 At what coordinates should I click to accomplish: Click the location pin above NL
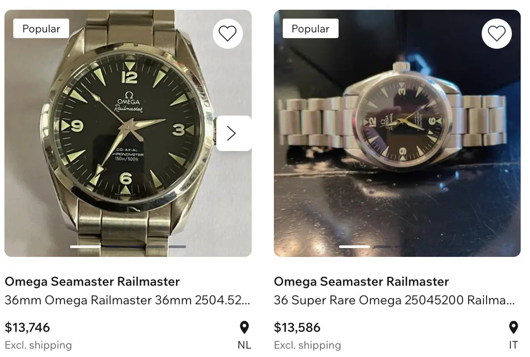(244, 328)
